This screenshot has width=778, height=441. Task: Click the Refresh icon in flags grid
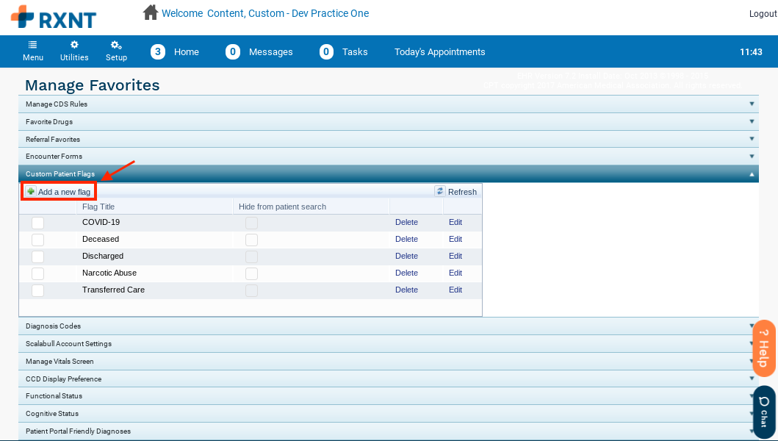[x=440, y=191]
